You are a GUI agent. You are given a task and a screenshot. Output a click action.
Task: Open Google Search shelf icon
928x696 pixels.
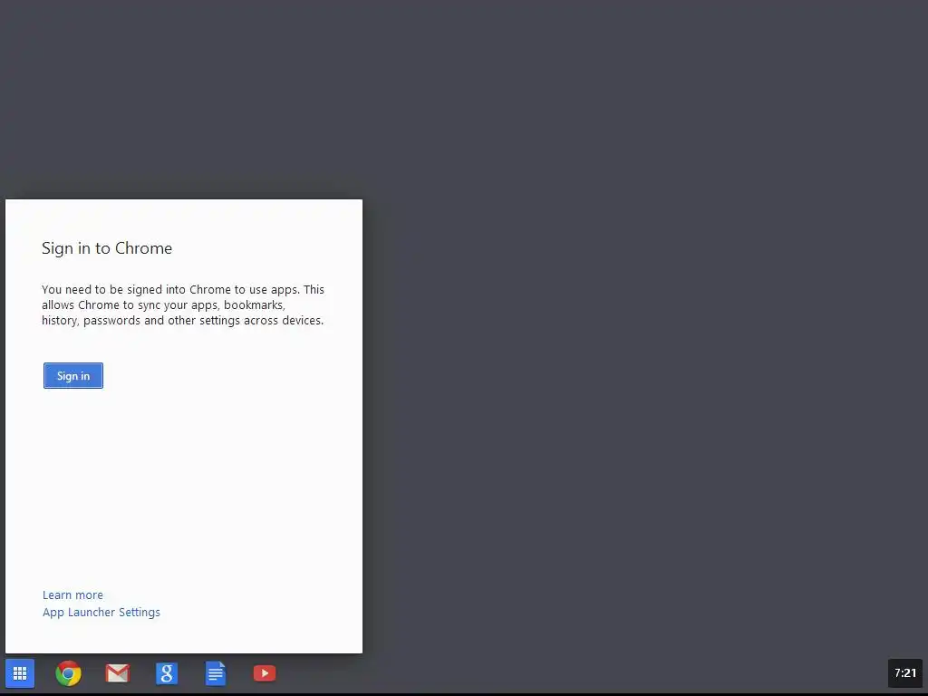click(x=167, y=673)
